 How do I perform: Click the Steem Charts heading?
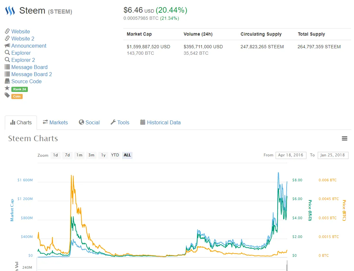tap(33, 139)
